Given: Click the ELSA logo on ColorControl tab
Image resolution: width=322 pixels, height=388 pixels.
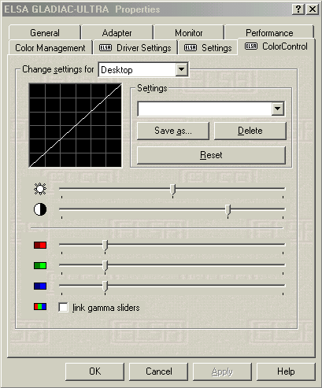Looking at the screenshot, I should (251, 46).
